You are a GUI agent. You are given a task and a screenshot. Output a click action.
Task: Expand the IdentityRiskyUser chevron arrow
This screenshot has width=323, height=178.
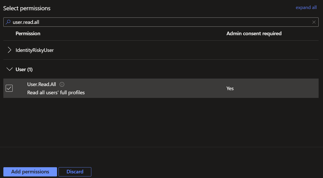(x=10, y=50)
